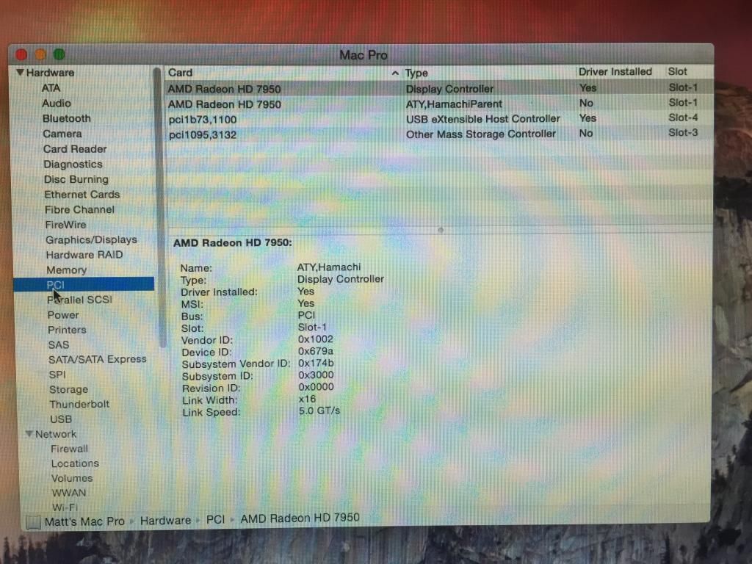Select Ethernet Cards in the sidebar
This screenshot has height=564, width=752.
82,195
